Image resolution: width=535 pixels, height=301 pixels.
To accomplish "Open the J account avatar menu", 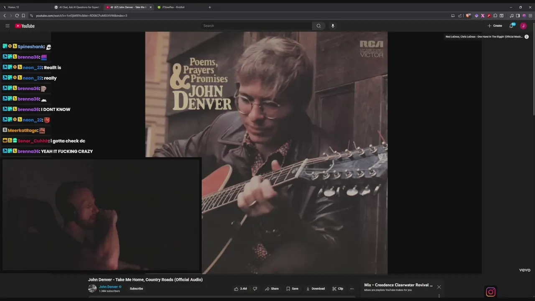I will [x=523, y=26].
